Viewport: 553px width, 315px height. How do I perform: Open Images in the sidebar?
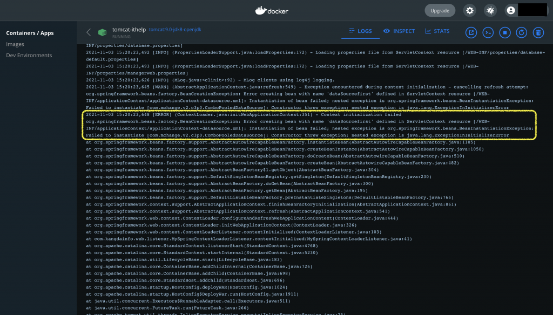coord(15,44)
